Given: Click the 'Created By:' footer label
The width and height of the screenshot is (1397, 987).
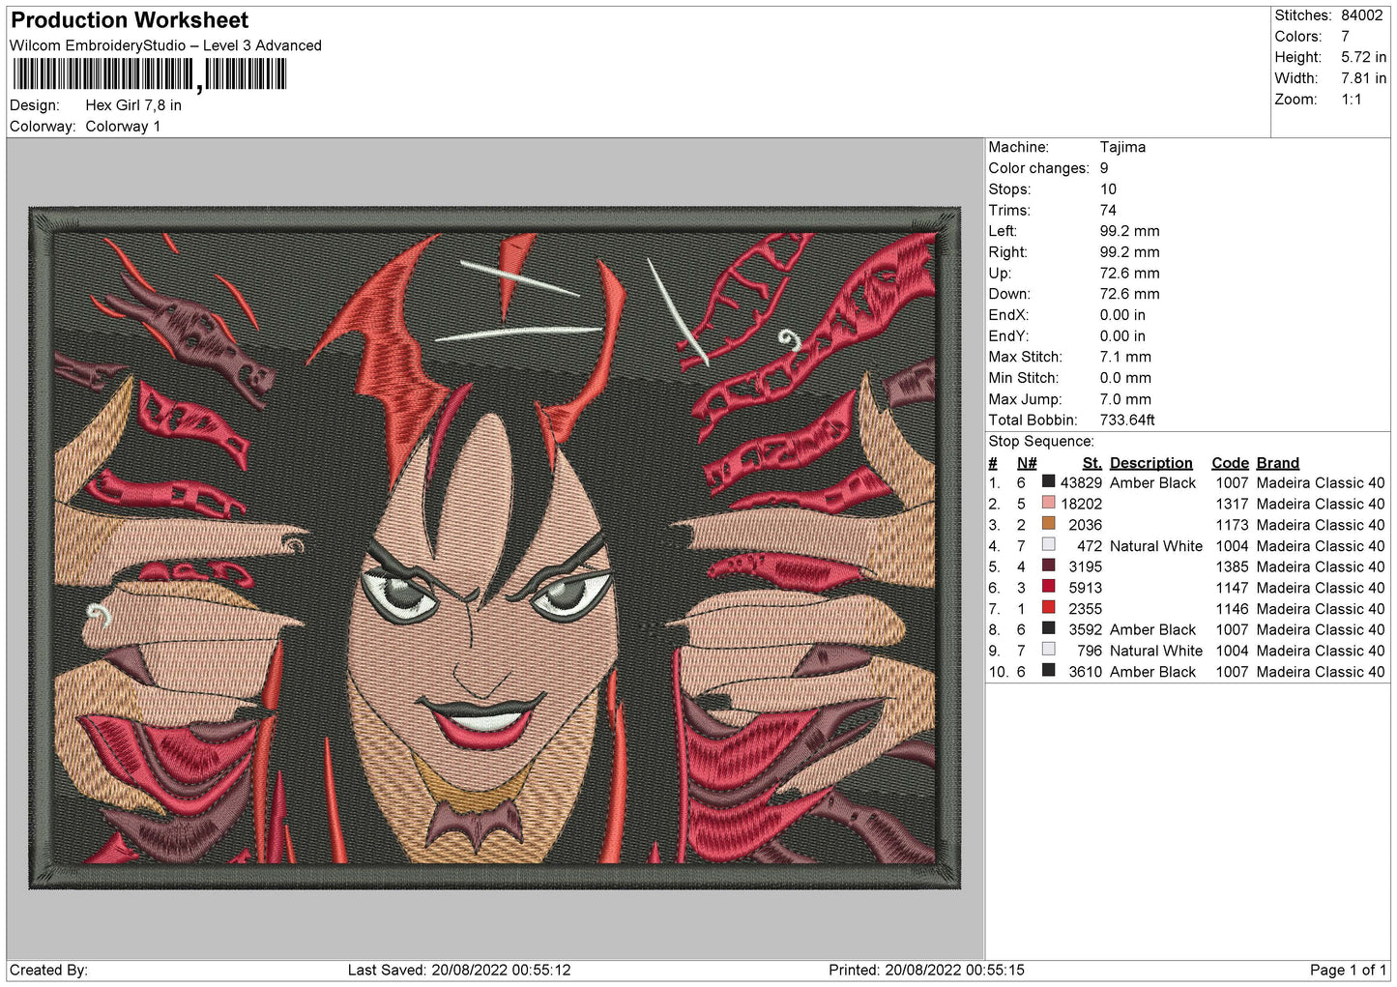Looking at the screenshot, I should (48, 970).
